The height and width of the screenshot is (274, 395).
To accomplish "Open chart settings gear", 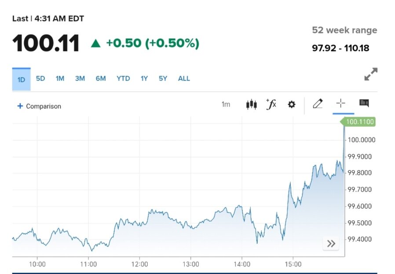I will (292, 104).
